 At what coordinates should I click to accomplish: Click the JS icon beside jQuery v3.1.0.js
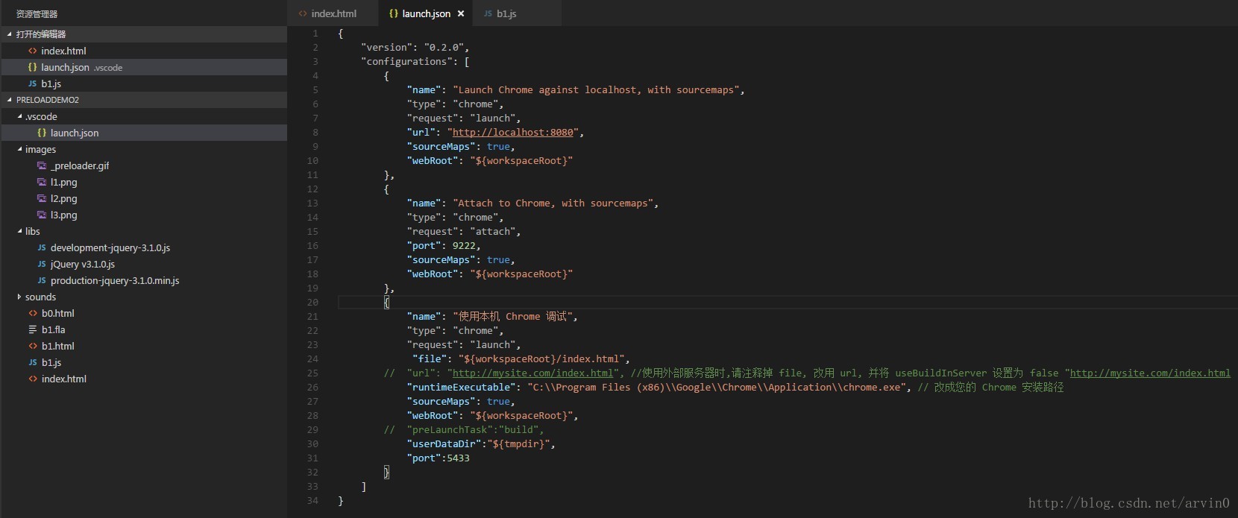(42, 264)
